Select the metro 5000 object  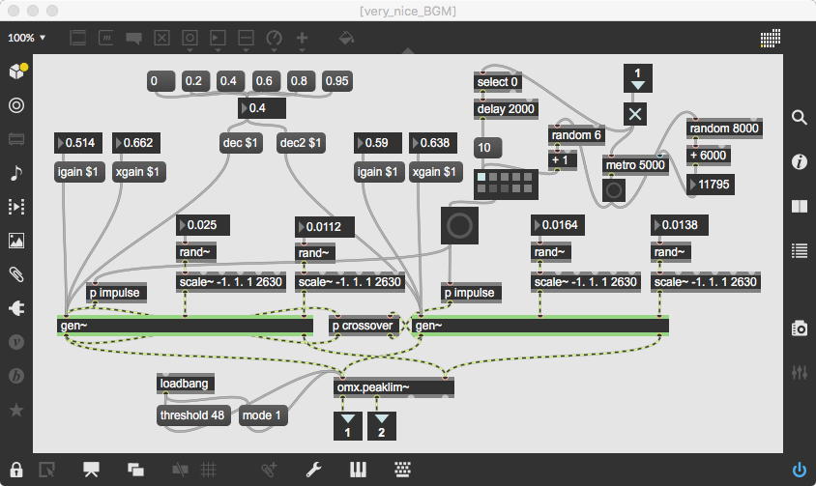pos(635,165)
